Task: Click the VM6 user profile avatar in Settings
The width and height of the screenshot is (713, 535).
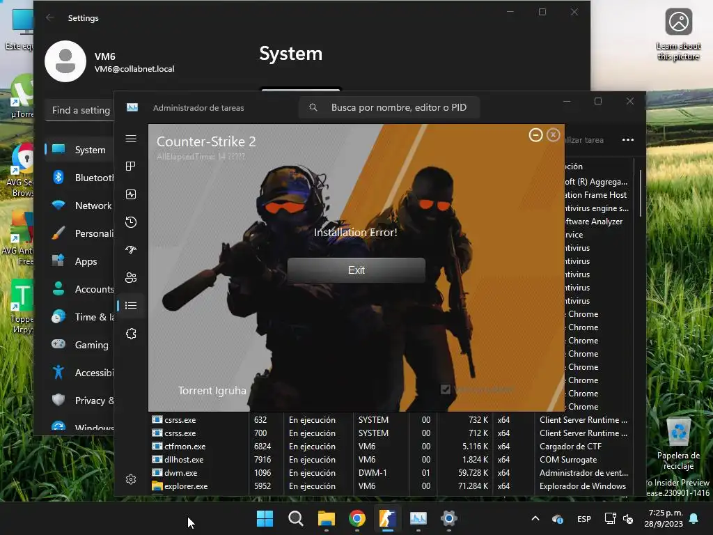Action: [65, 61]
